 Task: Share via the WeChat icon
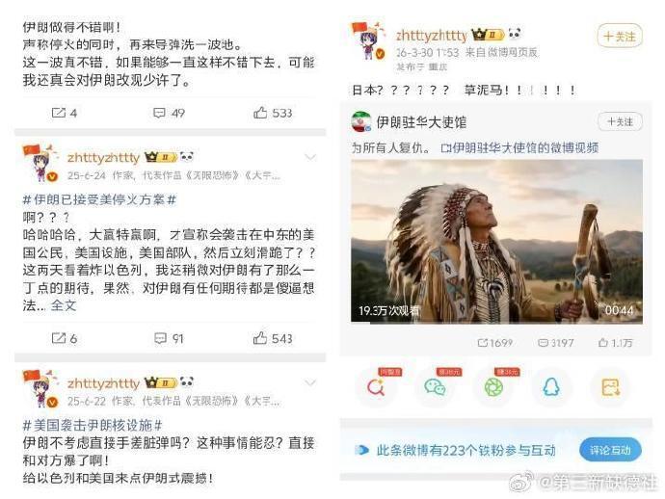coord(435,386)
